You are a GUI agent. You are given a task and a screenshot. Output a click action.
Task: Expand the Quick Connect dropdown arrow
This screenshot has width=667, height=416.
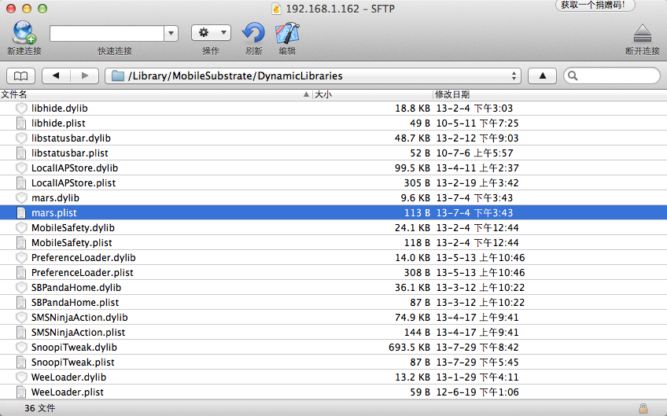(x=171, y=33)
